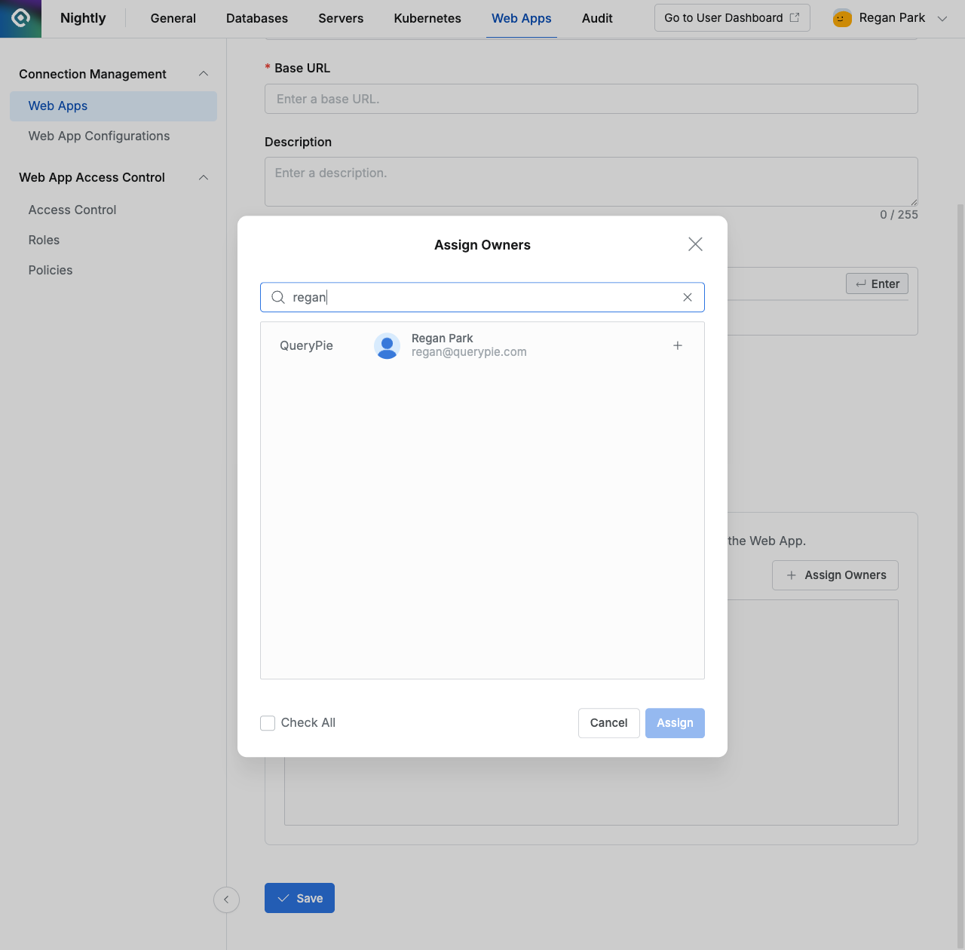Collapse the Web App Access Control section
The image size is (965, 950).
(x=203, y=177)
